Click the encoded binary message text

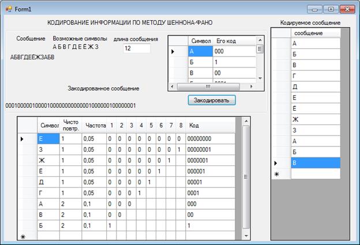71,105
